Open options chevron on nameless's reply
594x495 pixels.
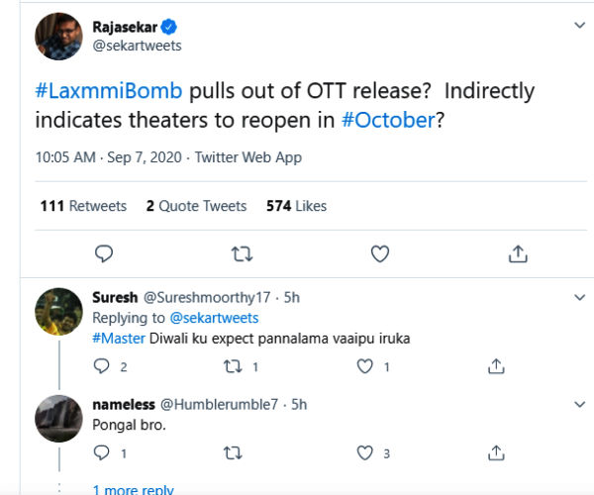point(579,404)
